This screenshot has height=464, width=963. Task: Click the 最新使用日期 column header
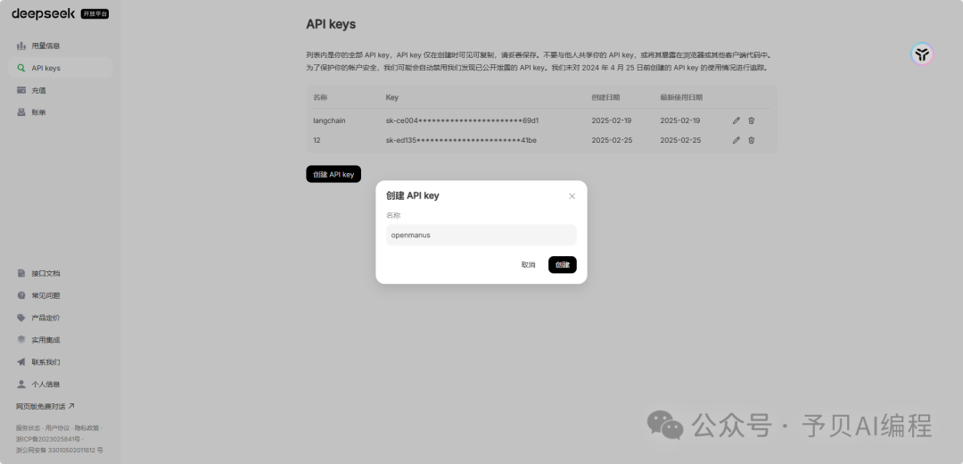(x=681, y=97)
